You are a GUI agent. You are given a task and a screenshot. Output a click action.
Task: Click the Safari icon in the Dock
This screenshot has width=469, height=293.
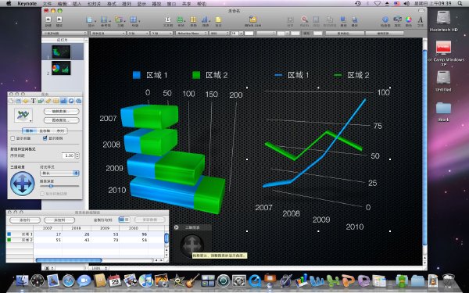tap(69, 280)
